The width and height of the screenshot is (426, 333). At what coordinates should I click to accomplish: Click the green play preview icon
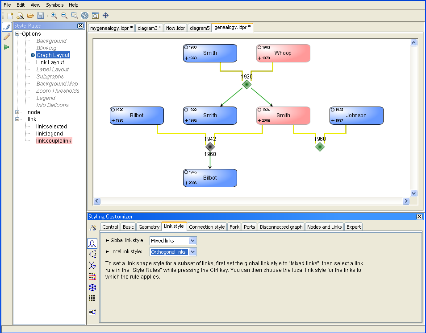pos(7,47)
